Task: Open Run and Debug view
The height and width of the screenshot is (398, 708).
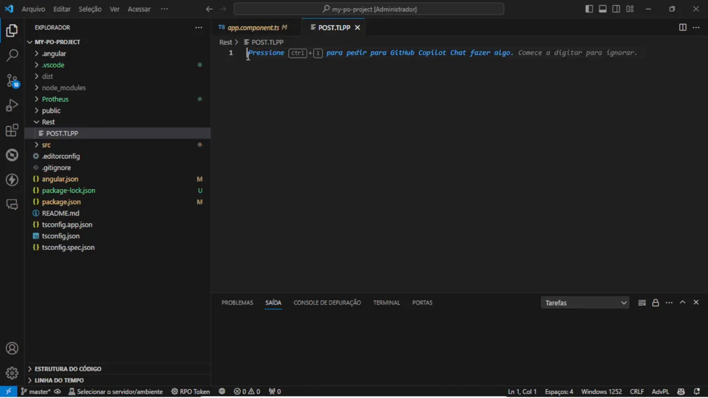Action: pos(12,106)
